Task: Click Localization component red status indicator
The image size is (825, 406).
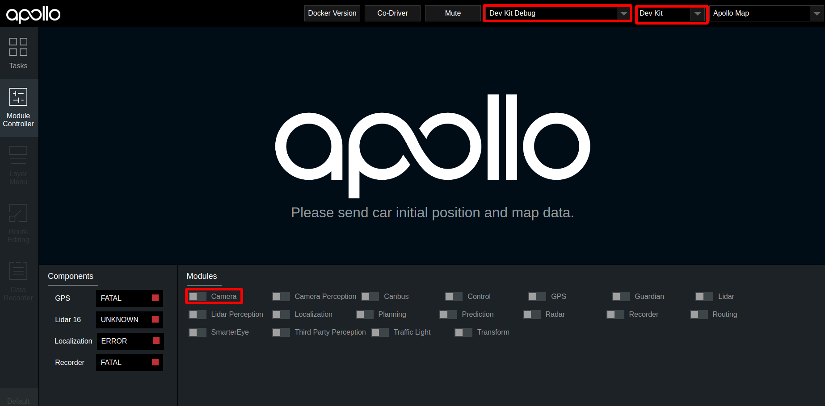Action: click(x=156, y=341)
